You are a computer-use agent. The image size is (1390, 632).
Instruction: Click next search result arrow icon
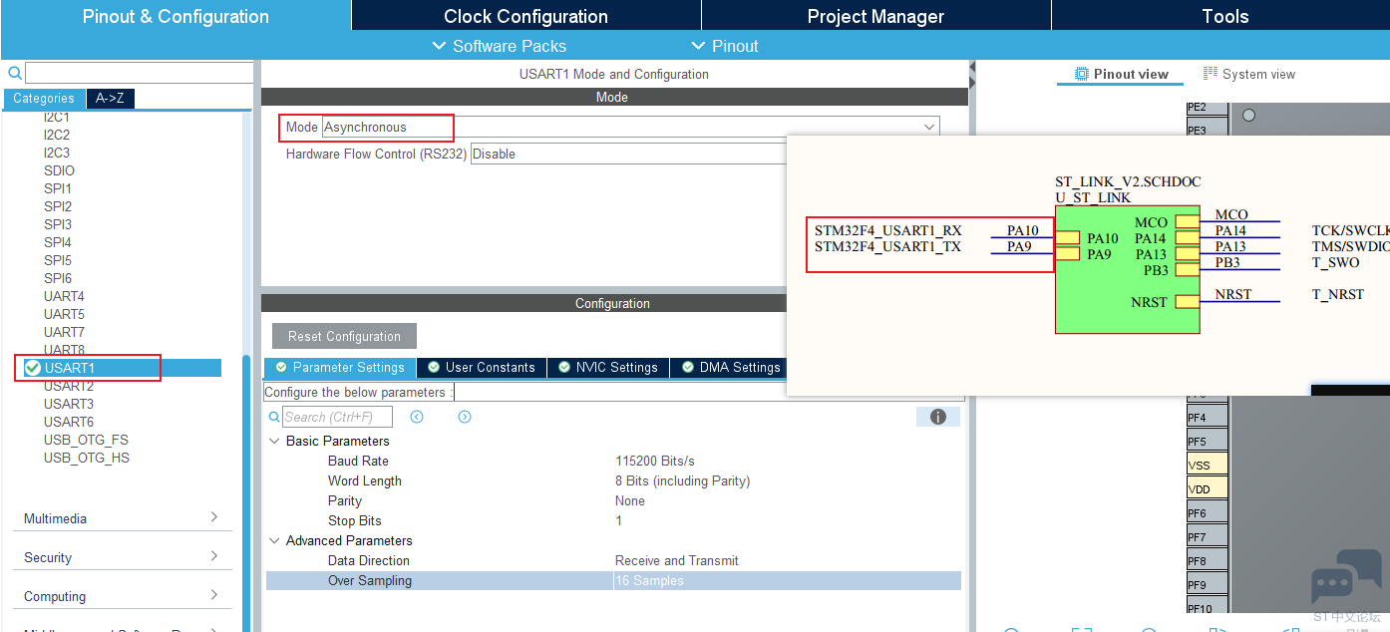click(x=465, y=417)
